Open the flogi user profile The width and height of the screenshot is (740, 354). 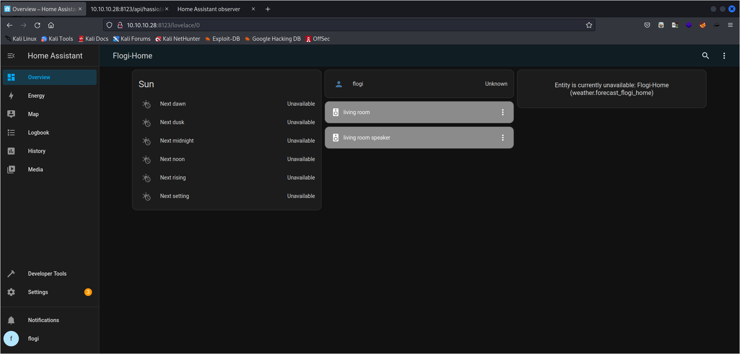tap(50, 339)
